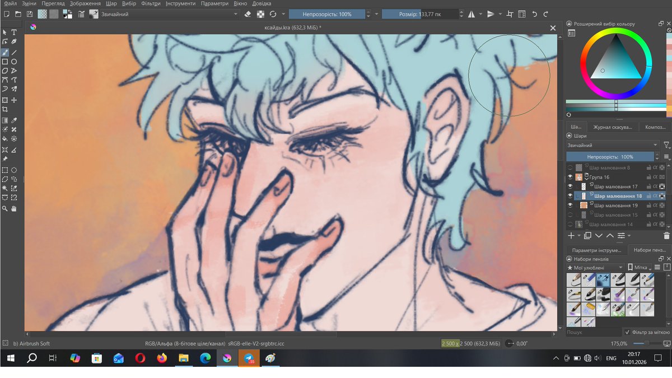Open Firefox from the Windows taskbar
The height and width of the screenshot is (378, 672).
(162, 358)
